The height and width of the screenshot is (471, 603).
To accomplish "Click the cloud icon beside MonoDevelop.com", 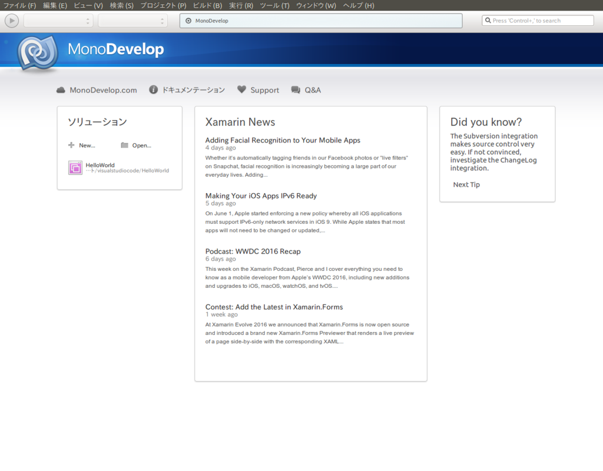I will pos(61,90).
